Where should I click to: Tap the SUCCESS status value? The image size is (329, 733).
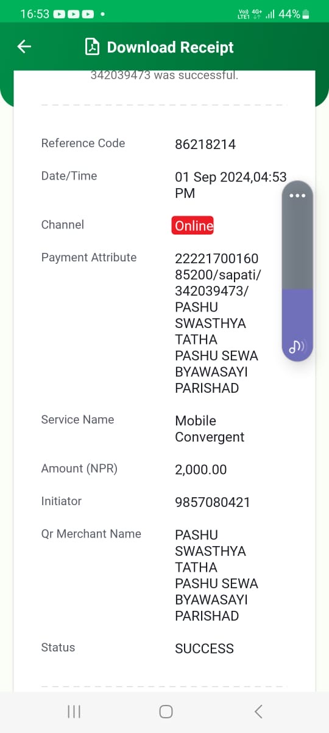[204, 649]
